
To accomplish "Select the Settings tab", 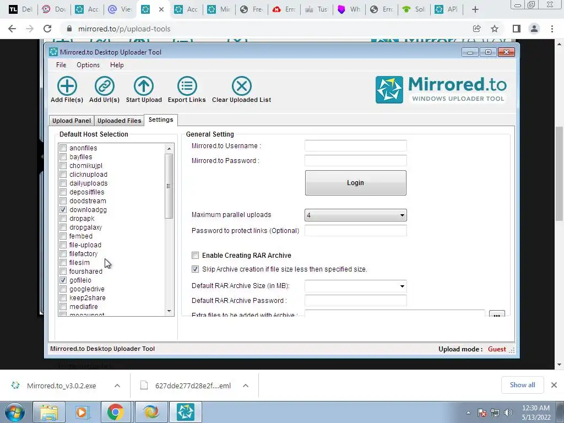I will (161, 120).
